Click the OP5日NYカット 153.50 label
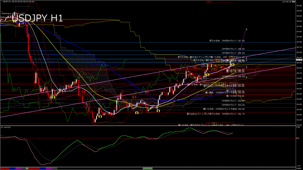303x170 pixels. click(x=233, y=101)
